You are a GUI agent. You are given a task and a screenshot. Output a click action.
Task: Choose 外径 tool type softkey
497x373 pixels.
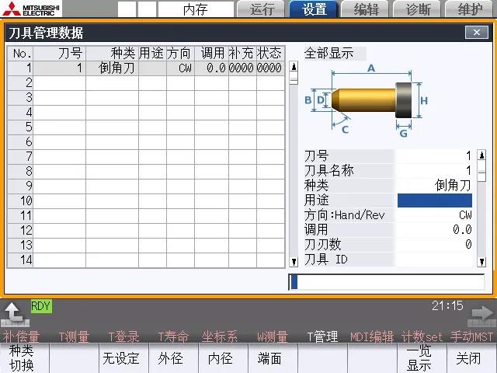point(171,358)
